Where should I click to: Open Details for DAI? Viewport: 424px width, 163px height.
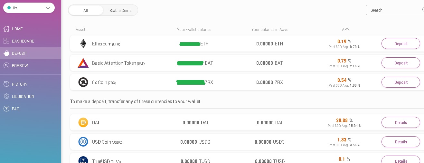point(401,122)
